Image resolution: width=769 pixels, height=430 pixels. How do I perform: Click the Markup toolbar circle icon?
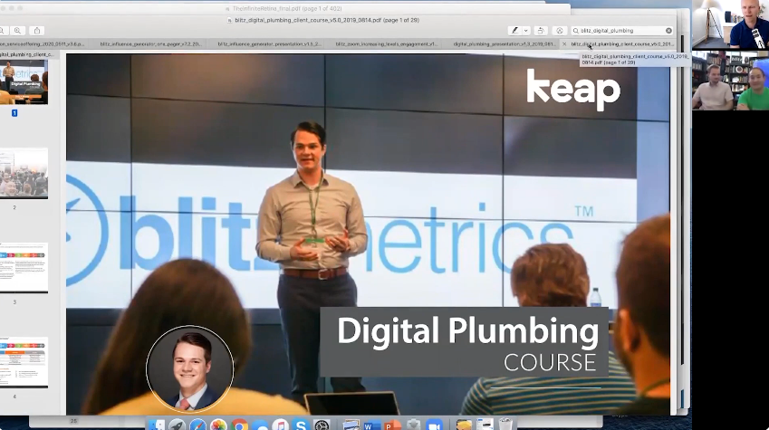coord(560,31)
